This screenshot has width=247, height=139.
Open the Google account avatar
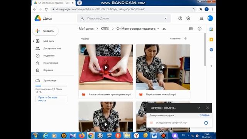point(210,19)
